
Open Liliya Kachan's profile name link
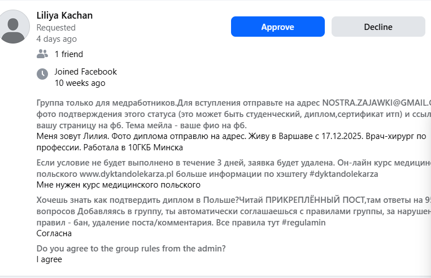point(64,15)
